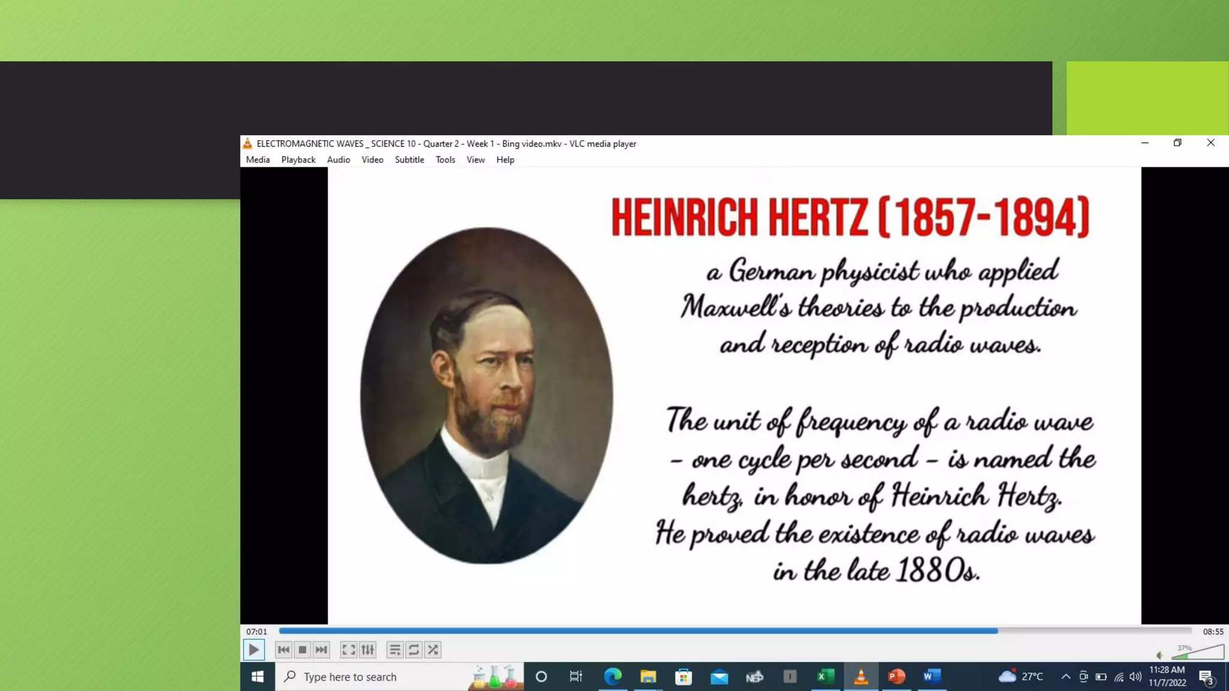Toggle the playlist view
Screen dimensions: 1229x691
click(394, 650)
